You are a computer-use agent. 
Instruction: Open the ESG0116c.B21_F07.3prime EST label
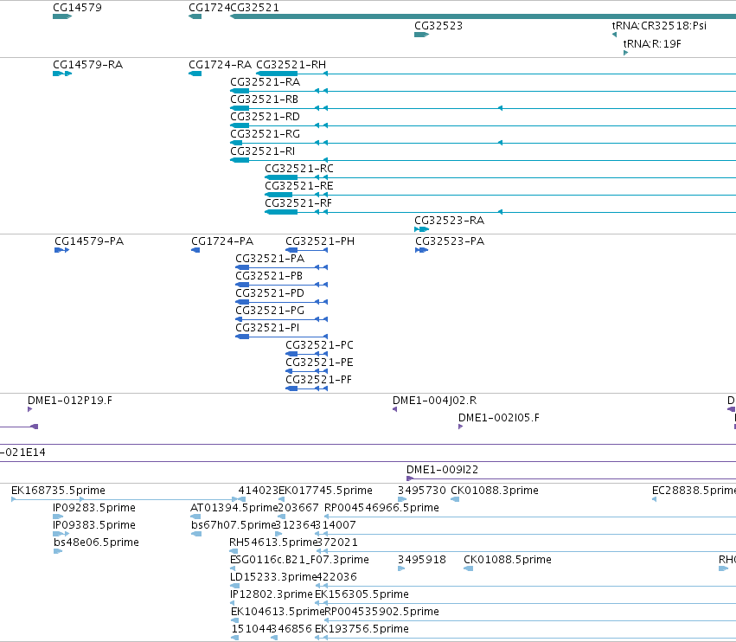299,559
